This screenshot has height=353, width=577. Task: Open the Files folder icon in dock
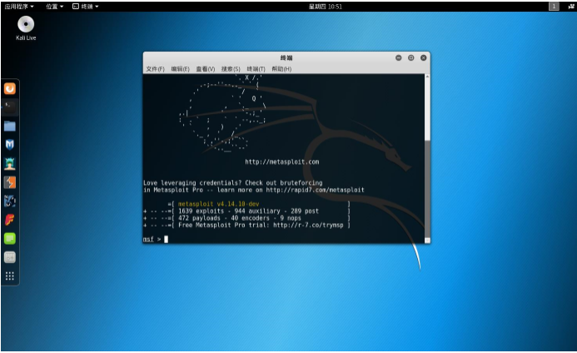pos(10,126)
